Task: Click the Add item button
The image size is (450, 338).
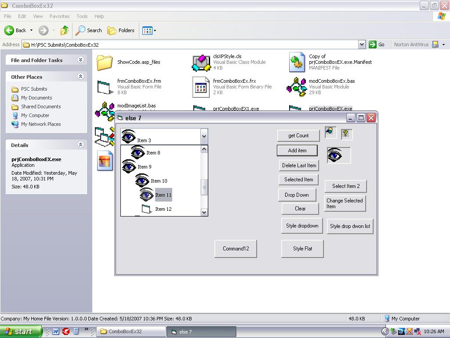Action: coord(297,151)
